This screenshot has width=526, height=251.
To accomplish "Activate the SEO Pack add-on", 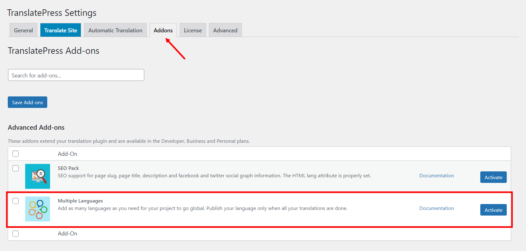I will pos(493,177).
